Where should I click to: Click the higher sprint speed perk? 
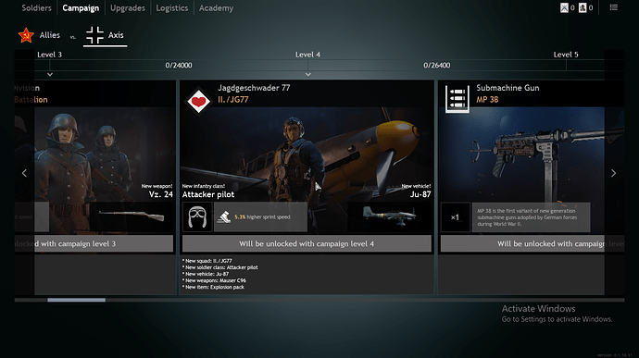(x=260, y=217)
